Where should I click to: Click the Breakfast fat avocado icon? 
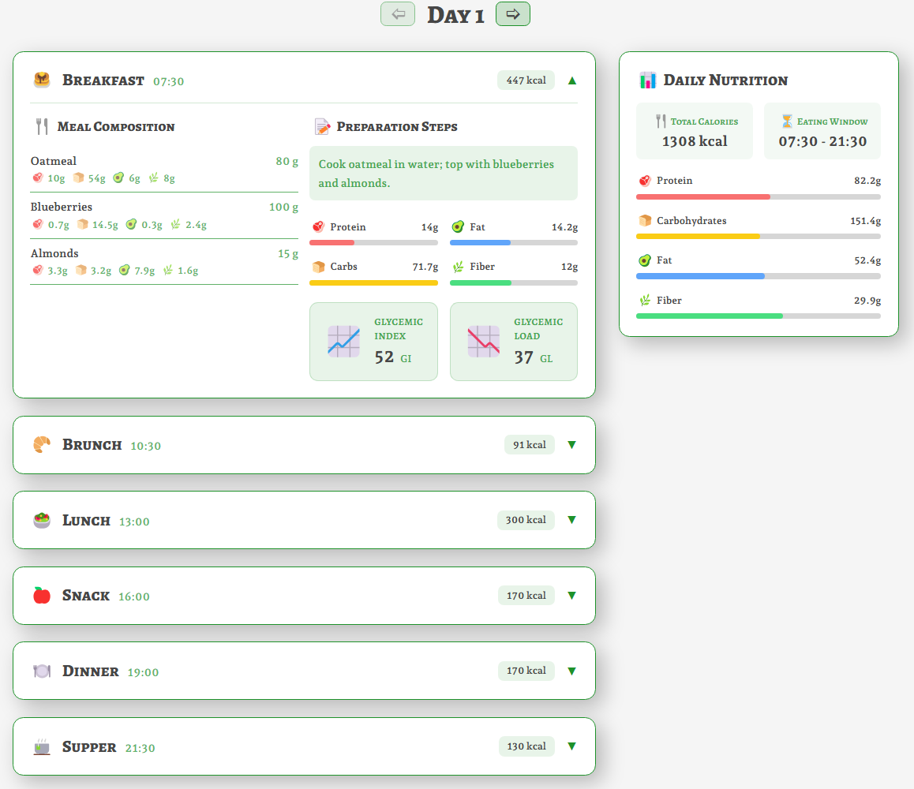458,226
